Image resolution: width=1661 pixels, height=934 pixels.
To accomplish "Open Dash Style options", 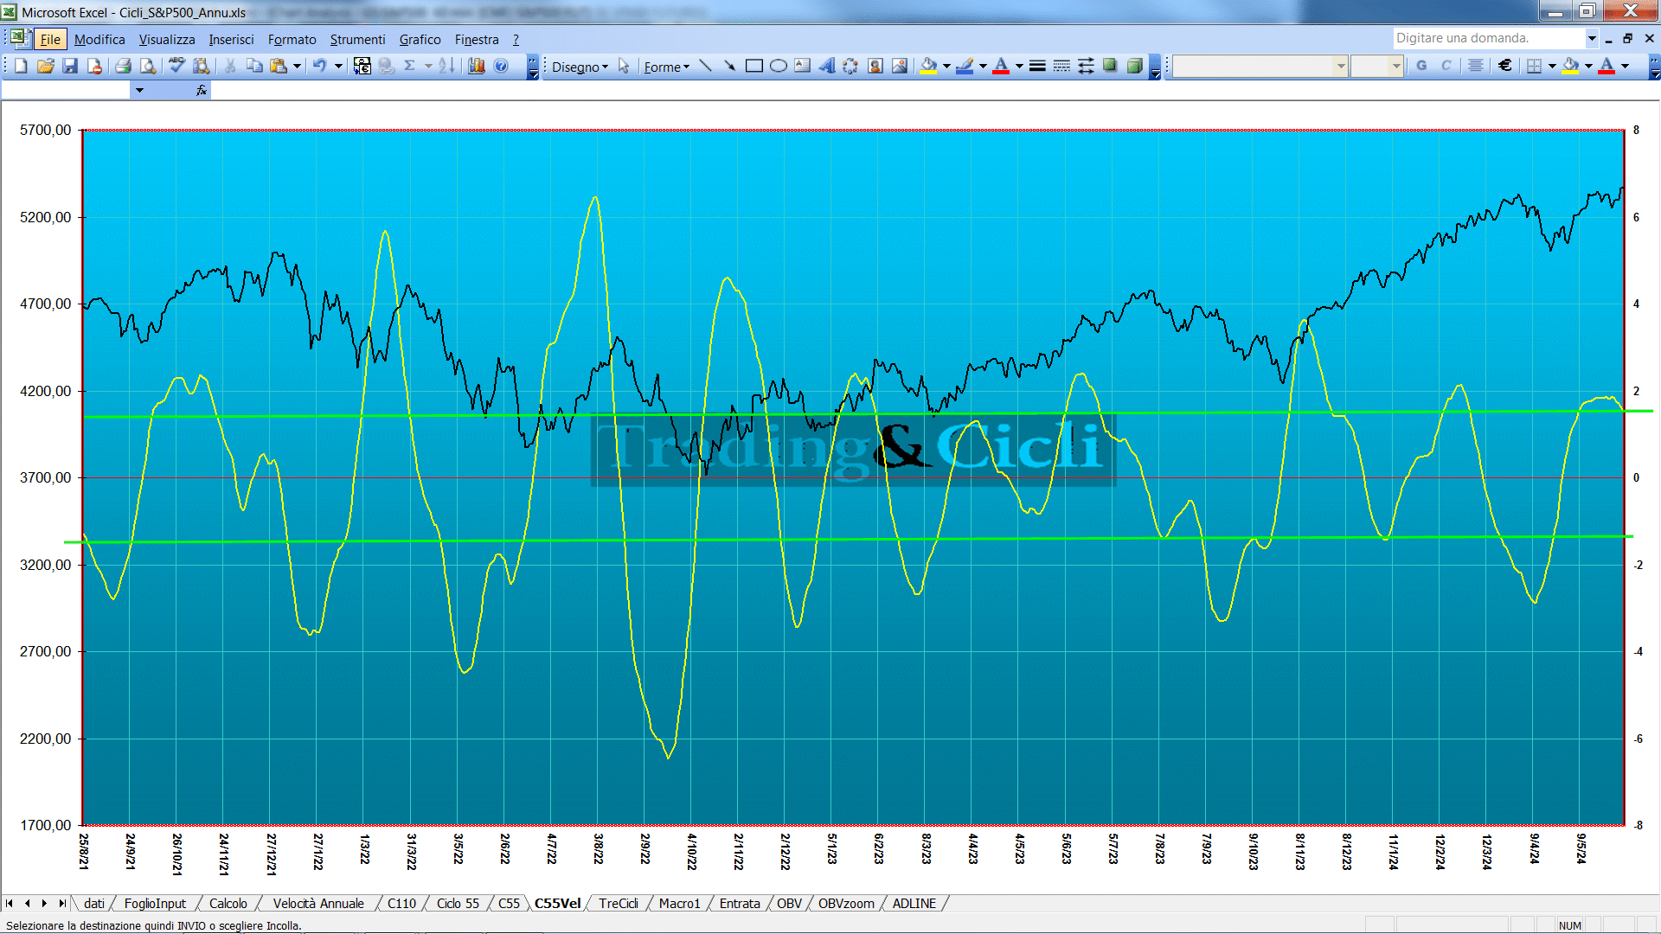I will (1061, 66).
